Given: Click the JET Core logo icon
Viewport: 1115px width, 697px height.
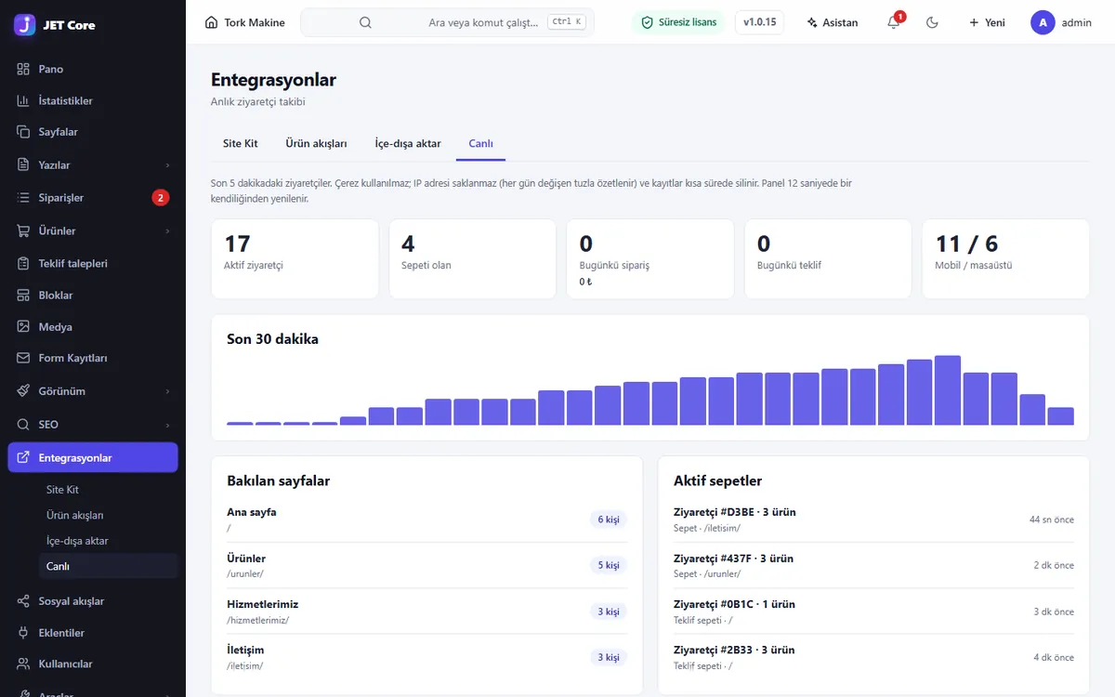Looking at the screenshot, I should (25, 24).
